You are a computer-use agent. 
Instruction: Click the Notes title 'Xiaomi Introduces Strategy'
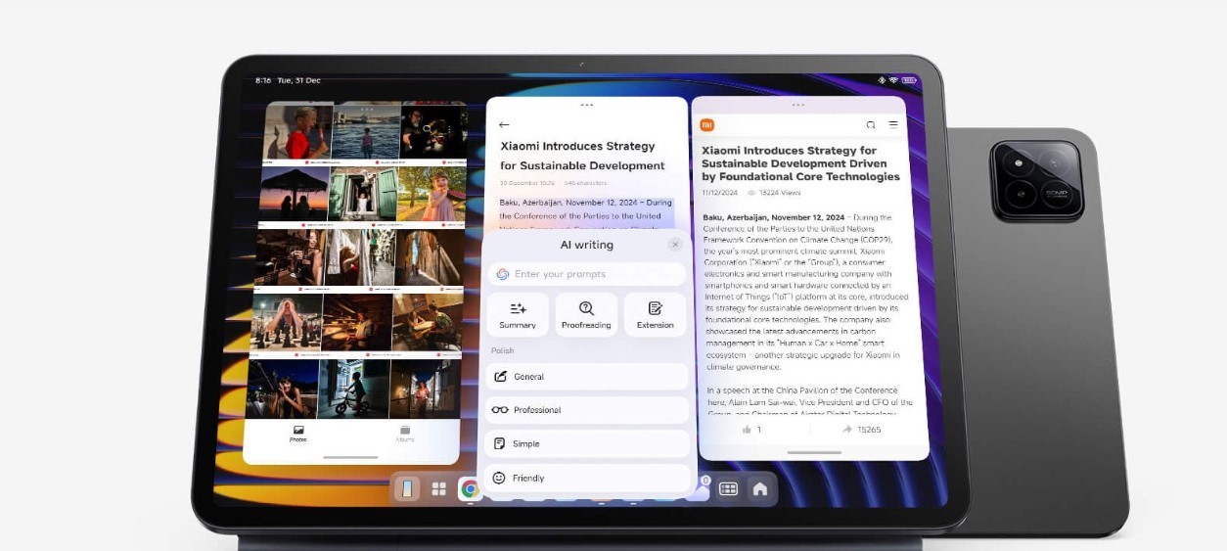(577, 146)
